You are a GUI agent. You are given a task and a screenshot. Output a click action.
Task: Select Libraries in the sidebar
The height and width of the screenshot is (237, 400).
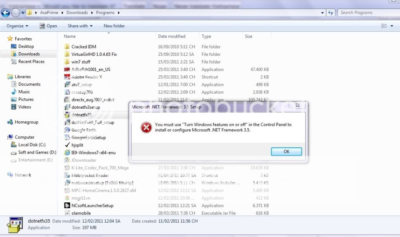[x=22, y=76]
